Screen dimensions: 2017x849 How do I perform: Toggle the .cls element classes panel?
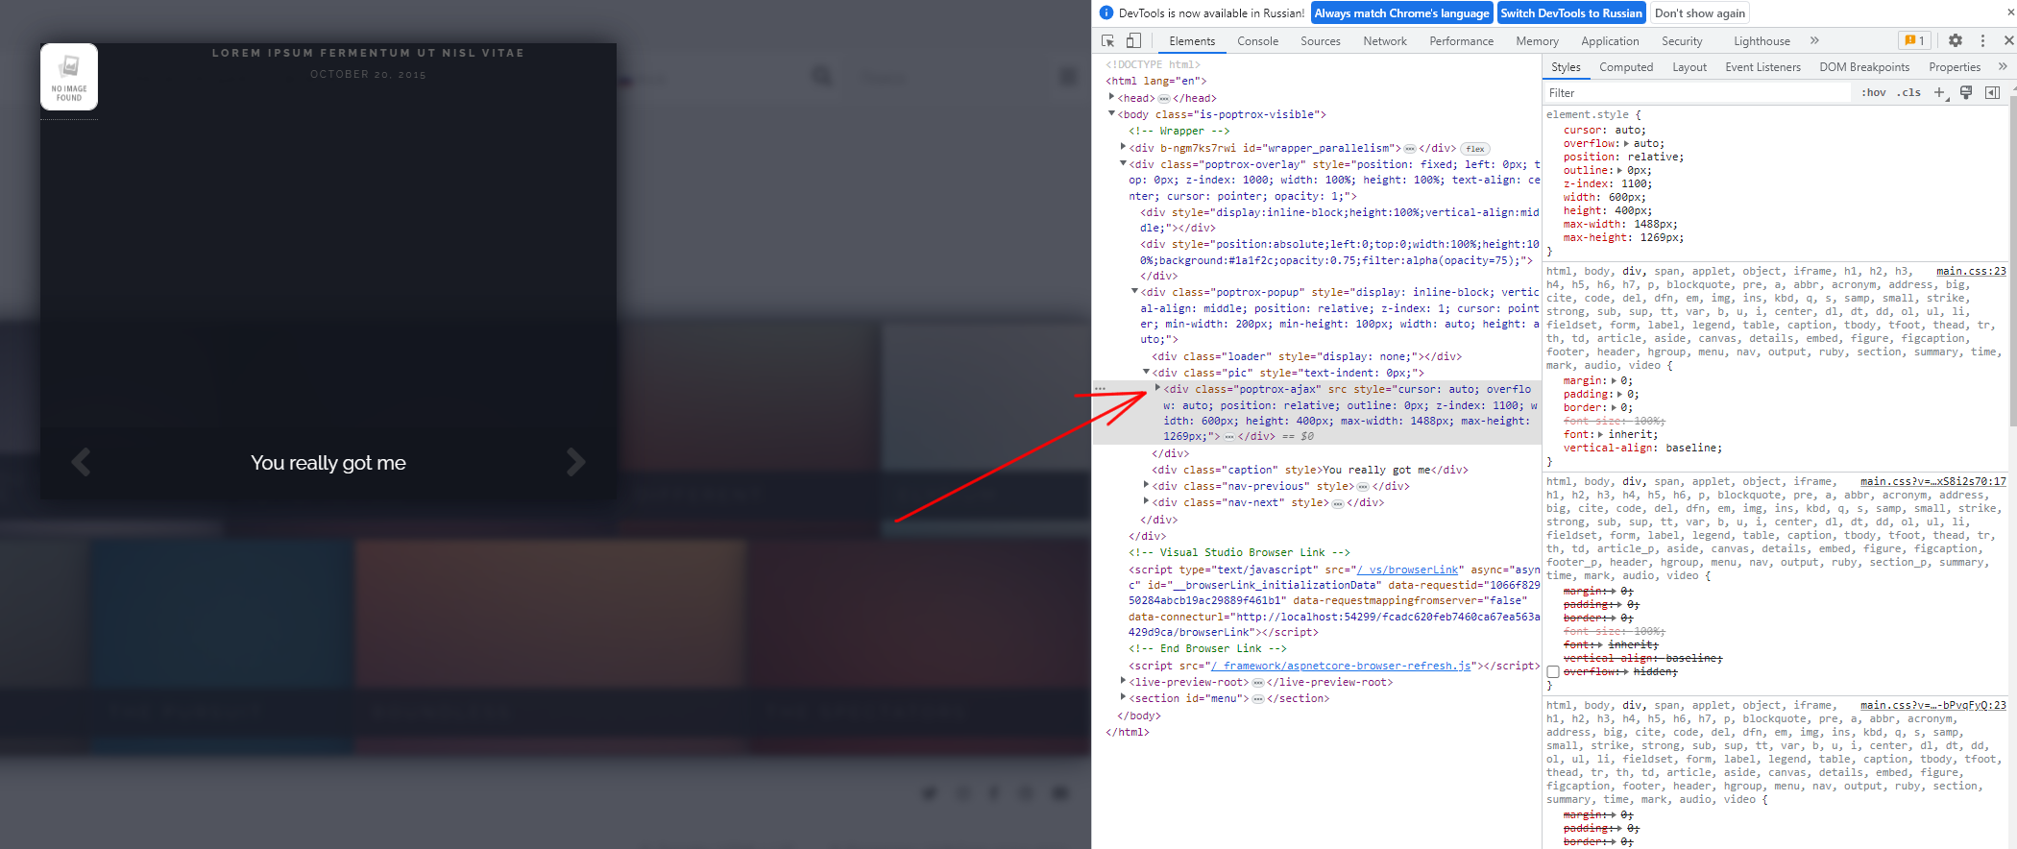pyautogui.click(x=1909, y=92)
